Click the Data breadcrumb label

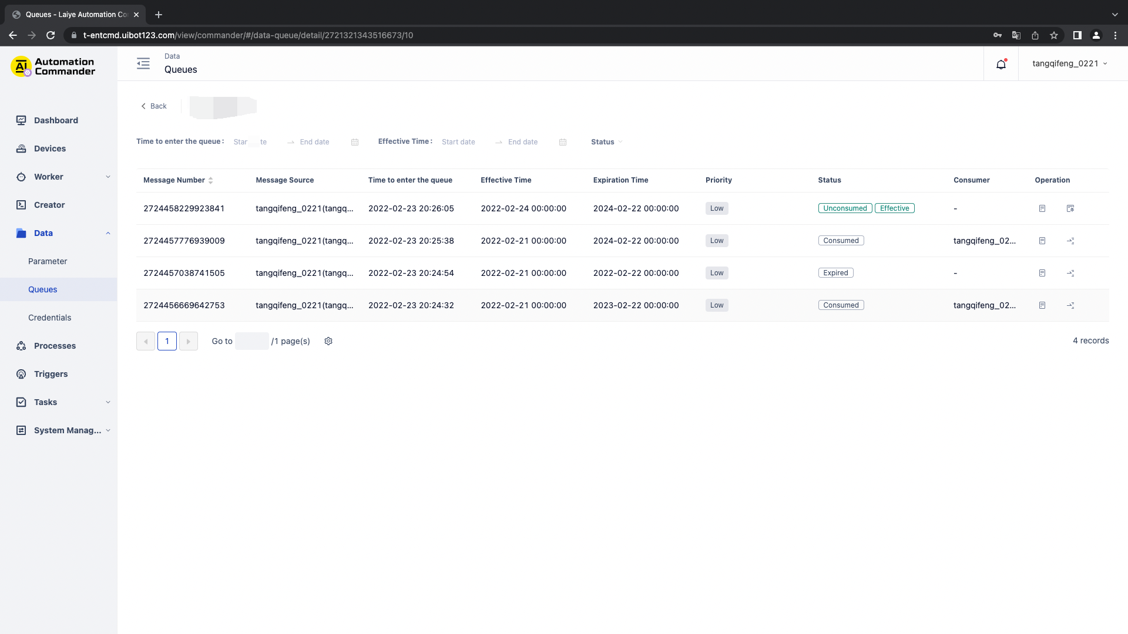pyautogui.click(x=172, y=56)
